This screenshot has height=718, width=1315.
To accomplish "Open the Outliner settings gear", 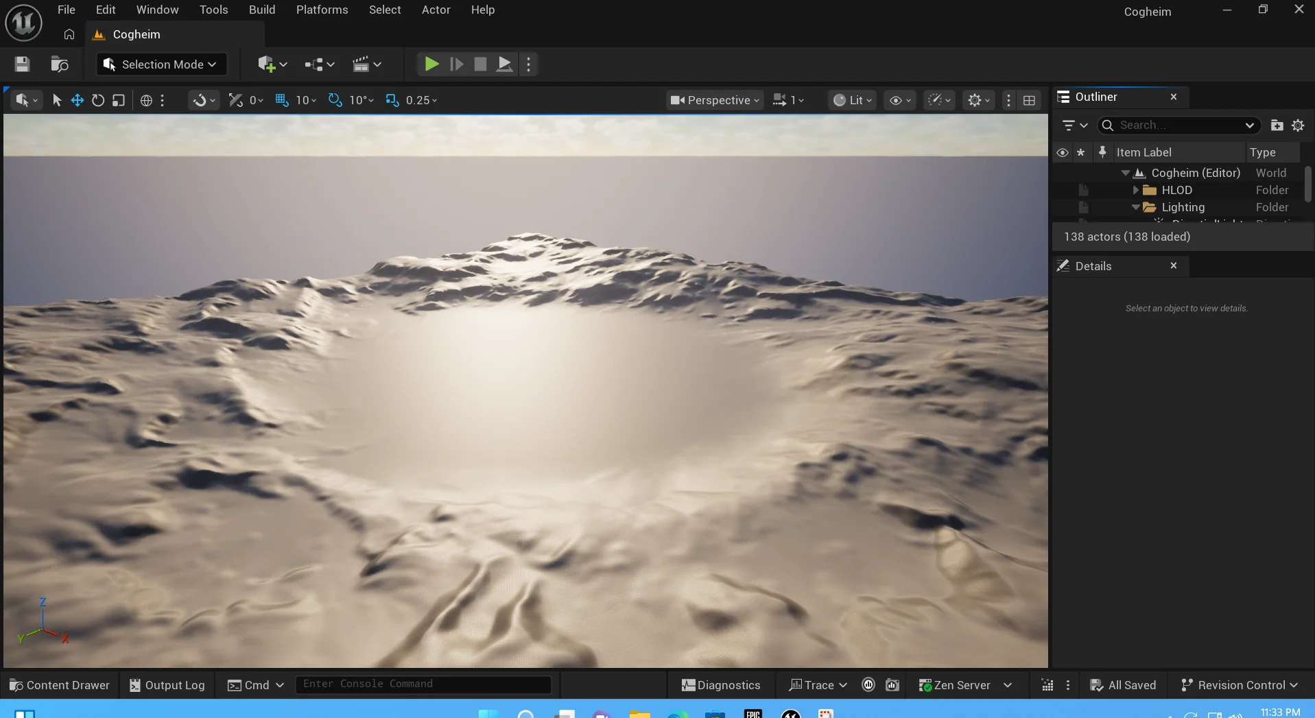I will (x=1298, y=125).
